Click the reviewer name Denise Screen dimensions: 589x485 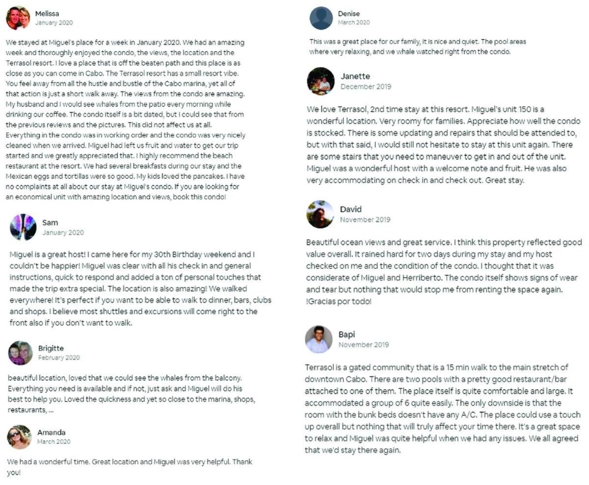[348, 14]
